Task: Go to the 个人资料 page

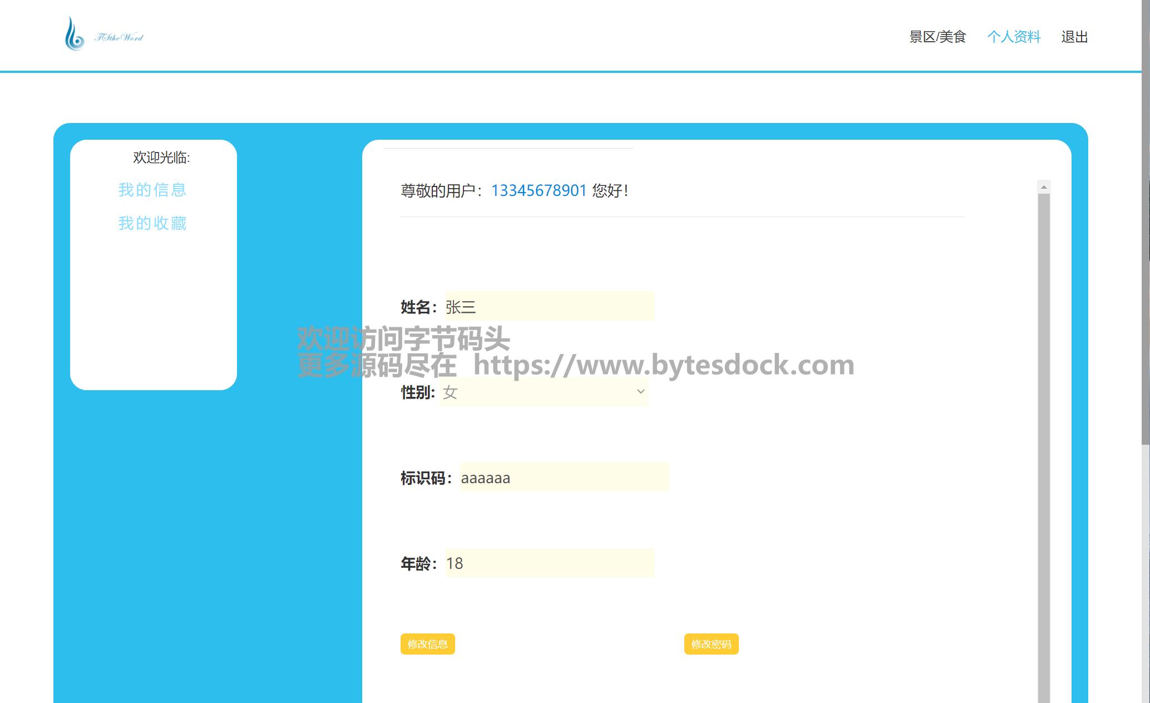Action: click(1013, 37)
